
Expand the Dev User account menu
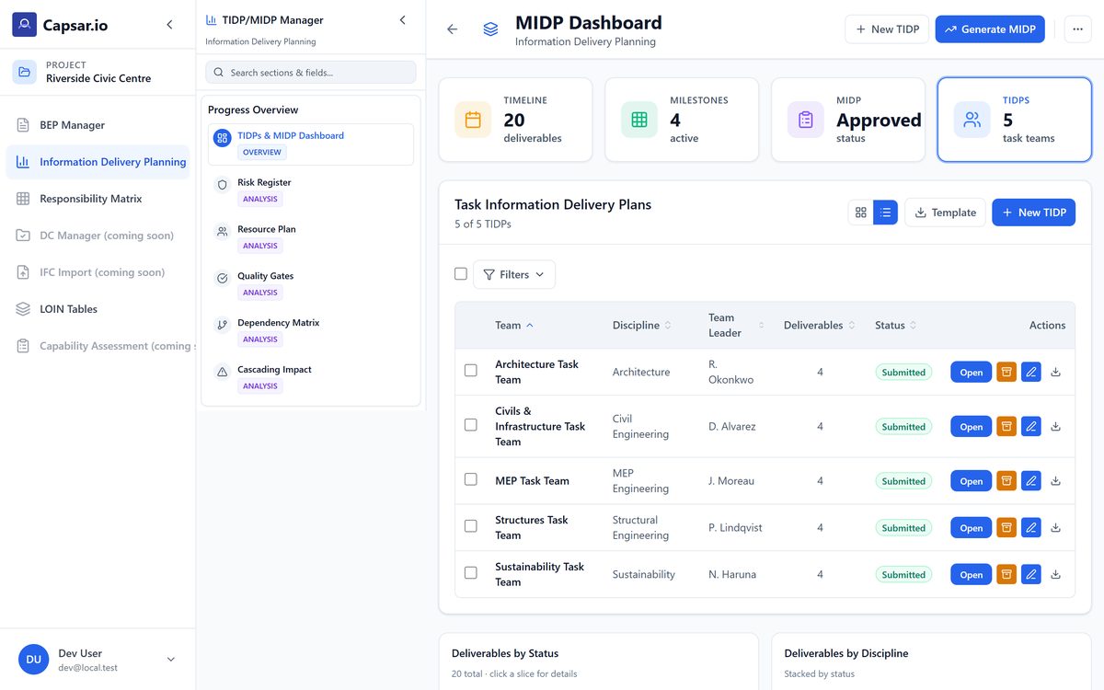tap(170, 660)
